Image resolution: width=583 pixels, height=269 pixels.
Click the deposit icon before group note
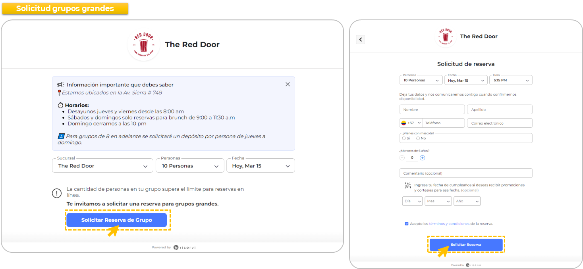click(x=61, y=136)
